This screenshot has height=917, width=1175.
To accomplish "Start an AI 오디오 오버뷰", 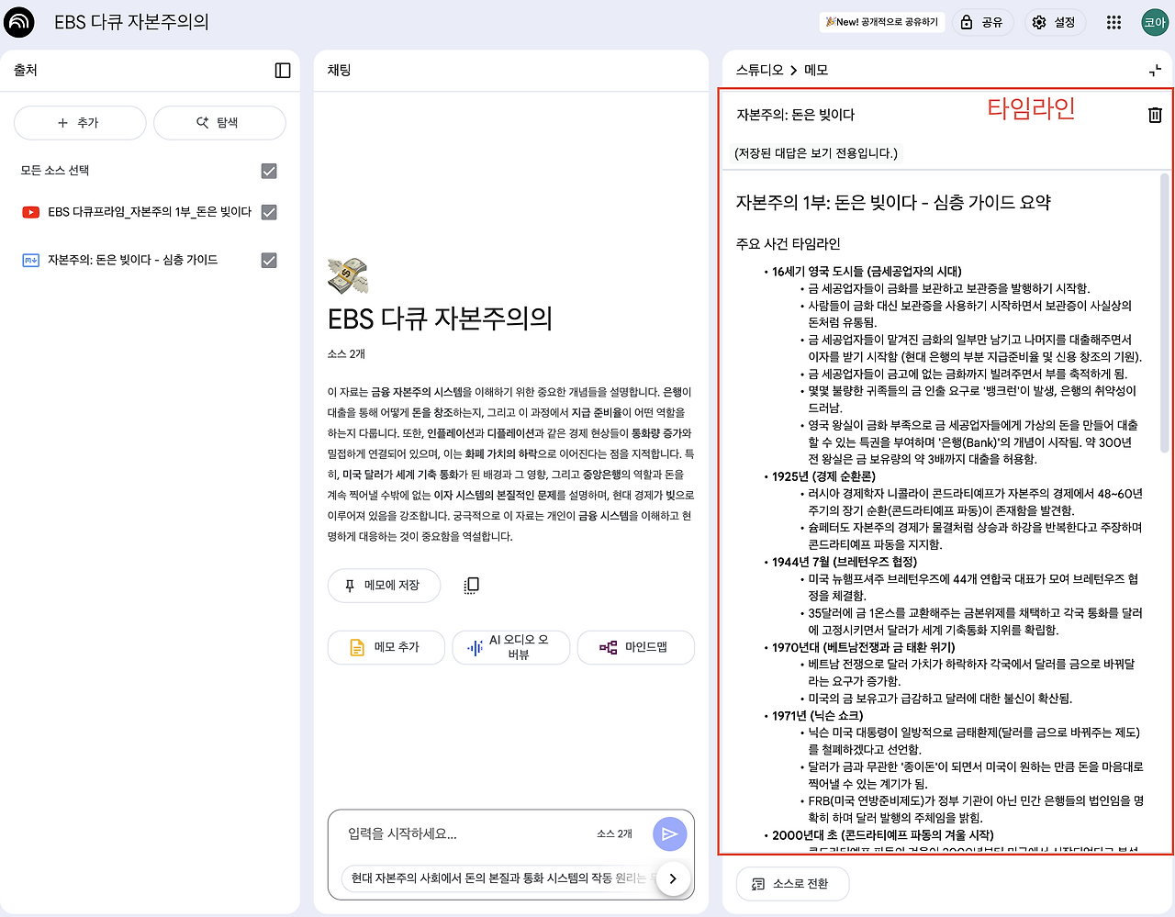I will (x=510, y=647).
